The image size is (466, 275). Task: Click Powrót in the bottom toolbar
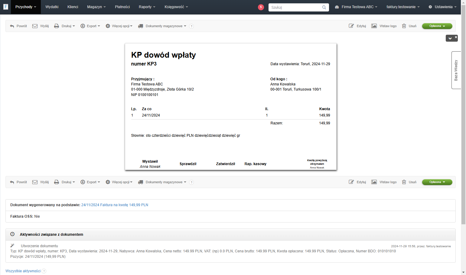18,182
